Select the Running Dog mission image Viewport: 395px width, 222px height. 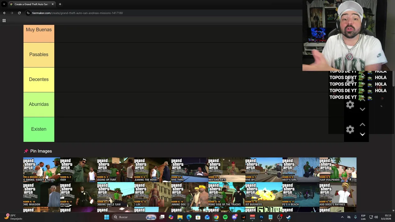pos(190,194)
